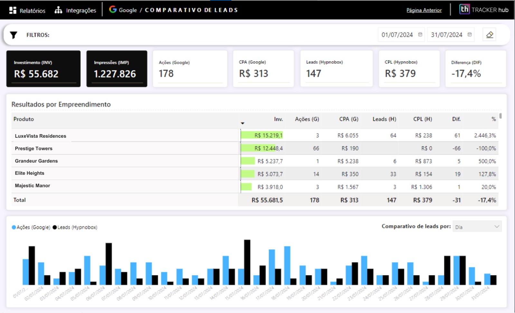Image resolution: width=515 pixels, height=313 pixels.
Task: Toggle the Leads (Hypnobox) legend item
Action: [x=75, y=227]
